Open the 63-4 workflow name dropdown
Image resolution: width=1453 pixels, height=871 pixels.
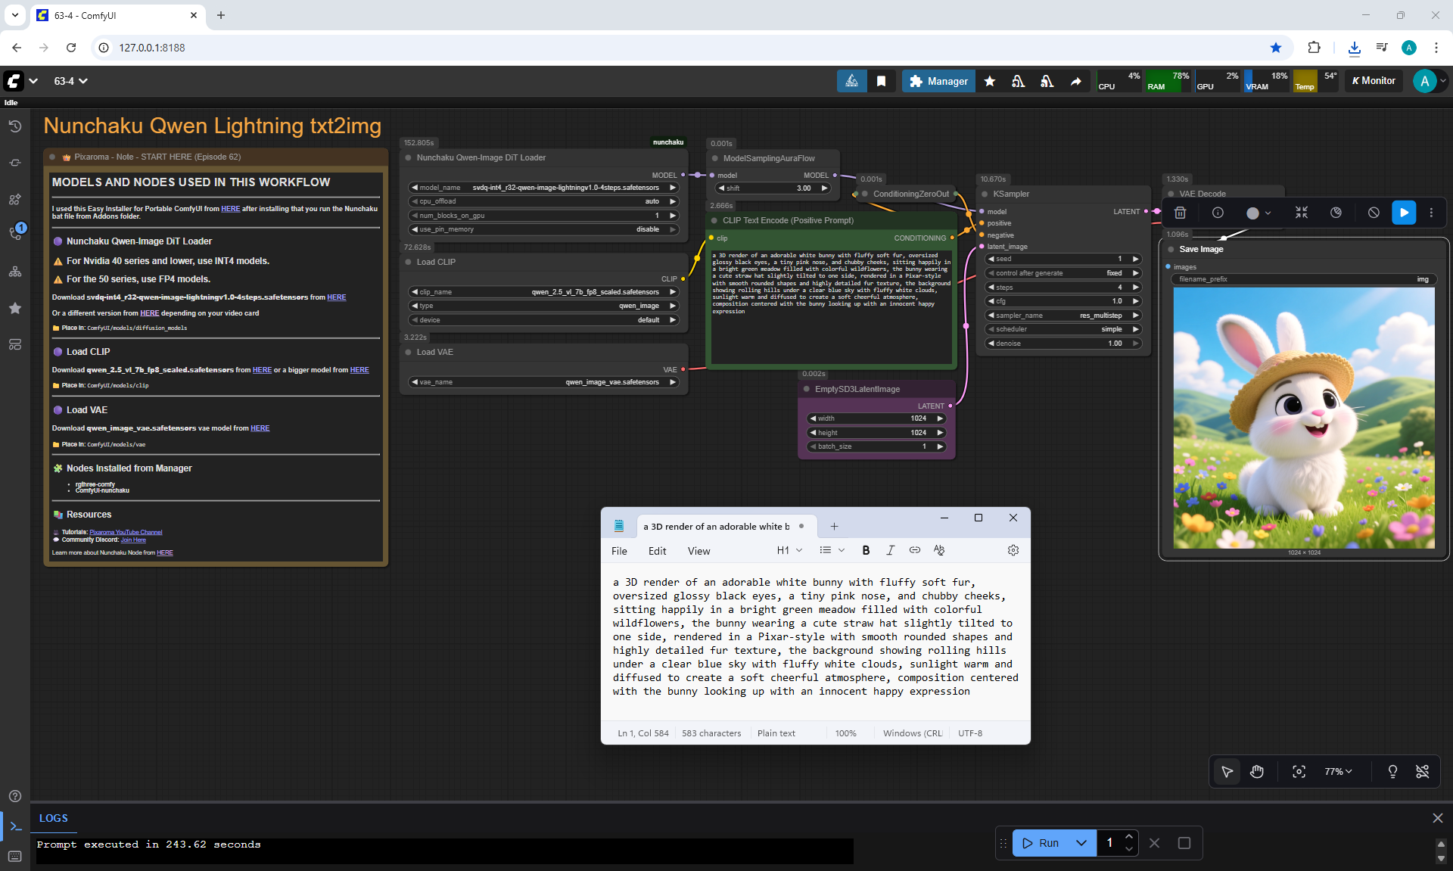click(x=70, y=81)
